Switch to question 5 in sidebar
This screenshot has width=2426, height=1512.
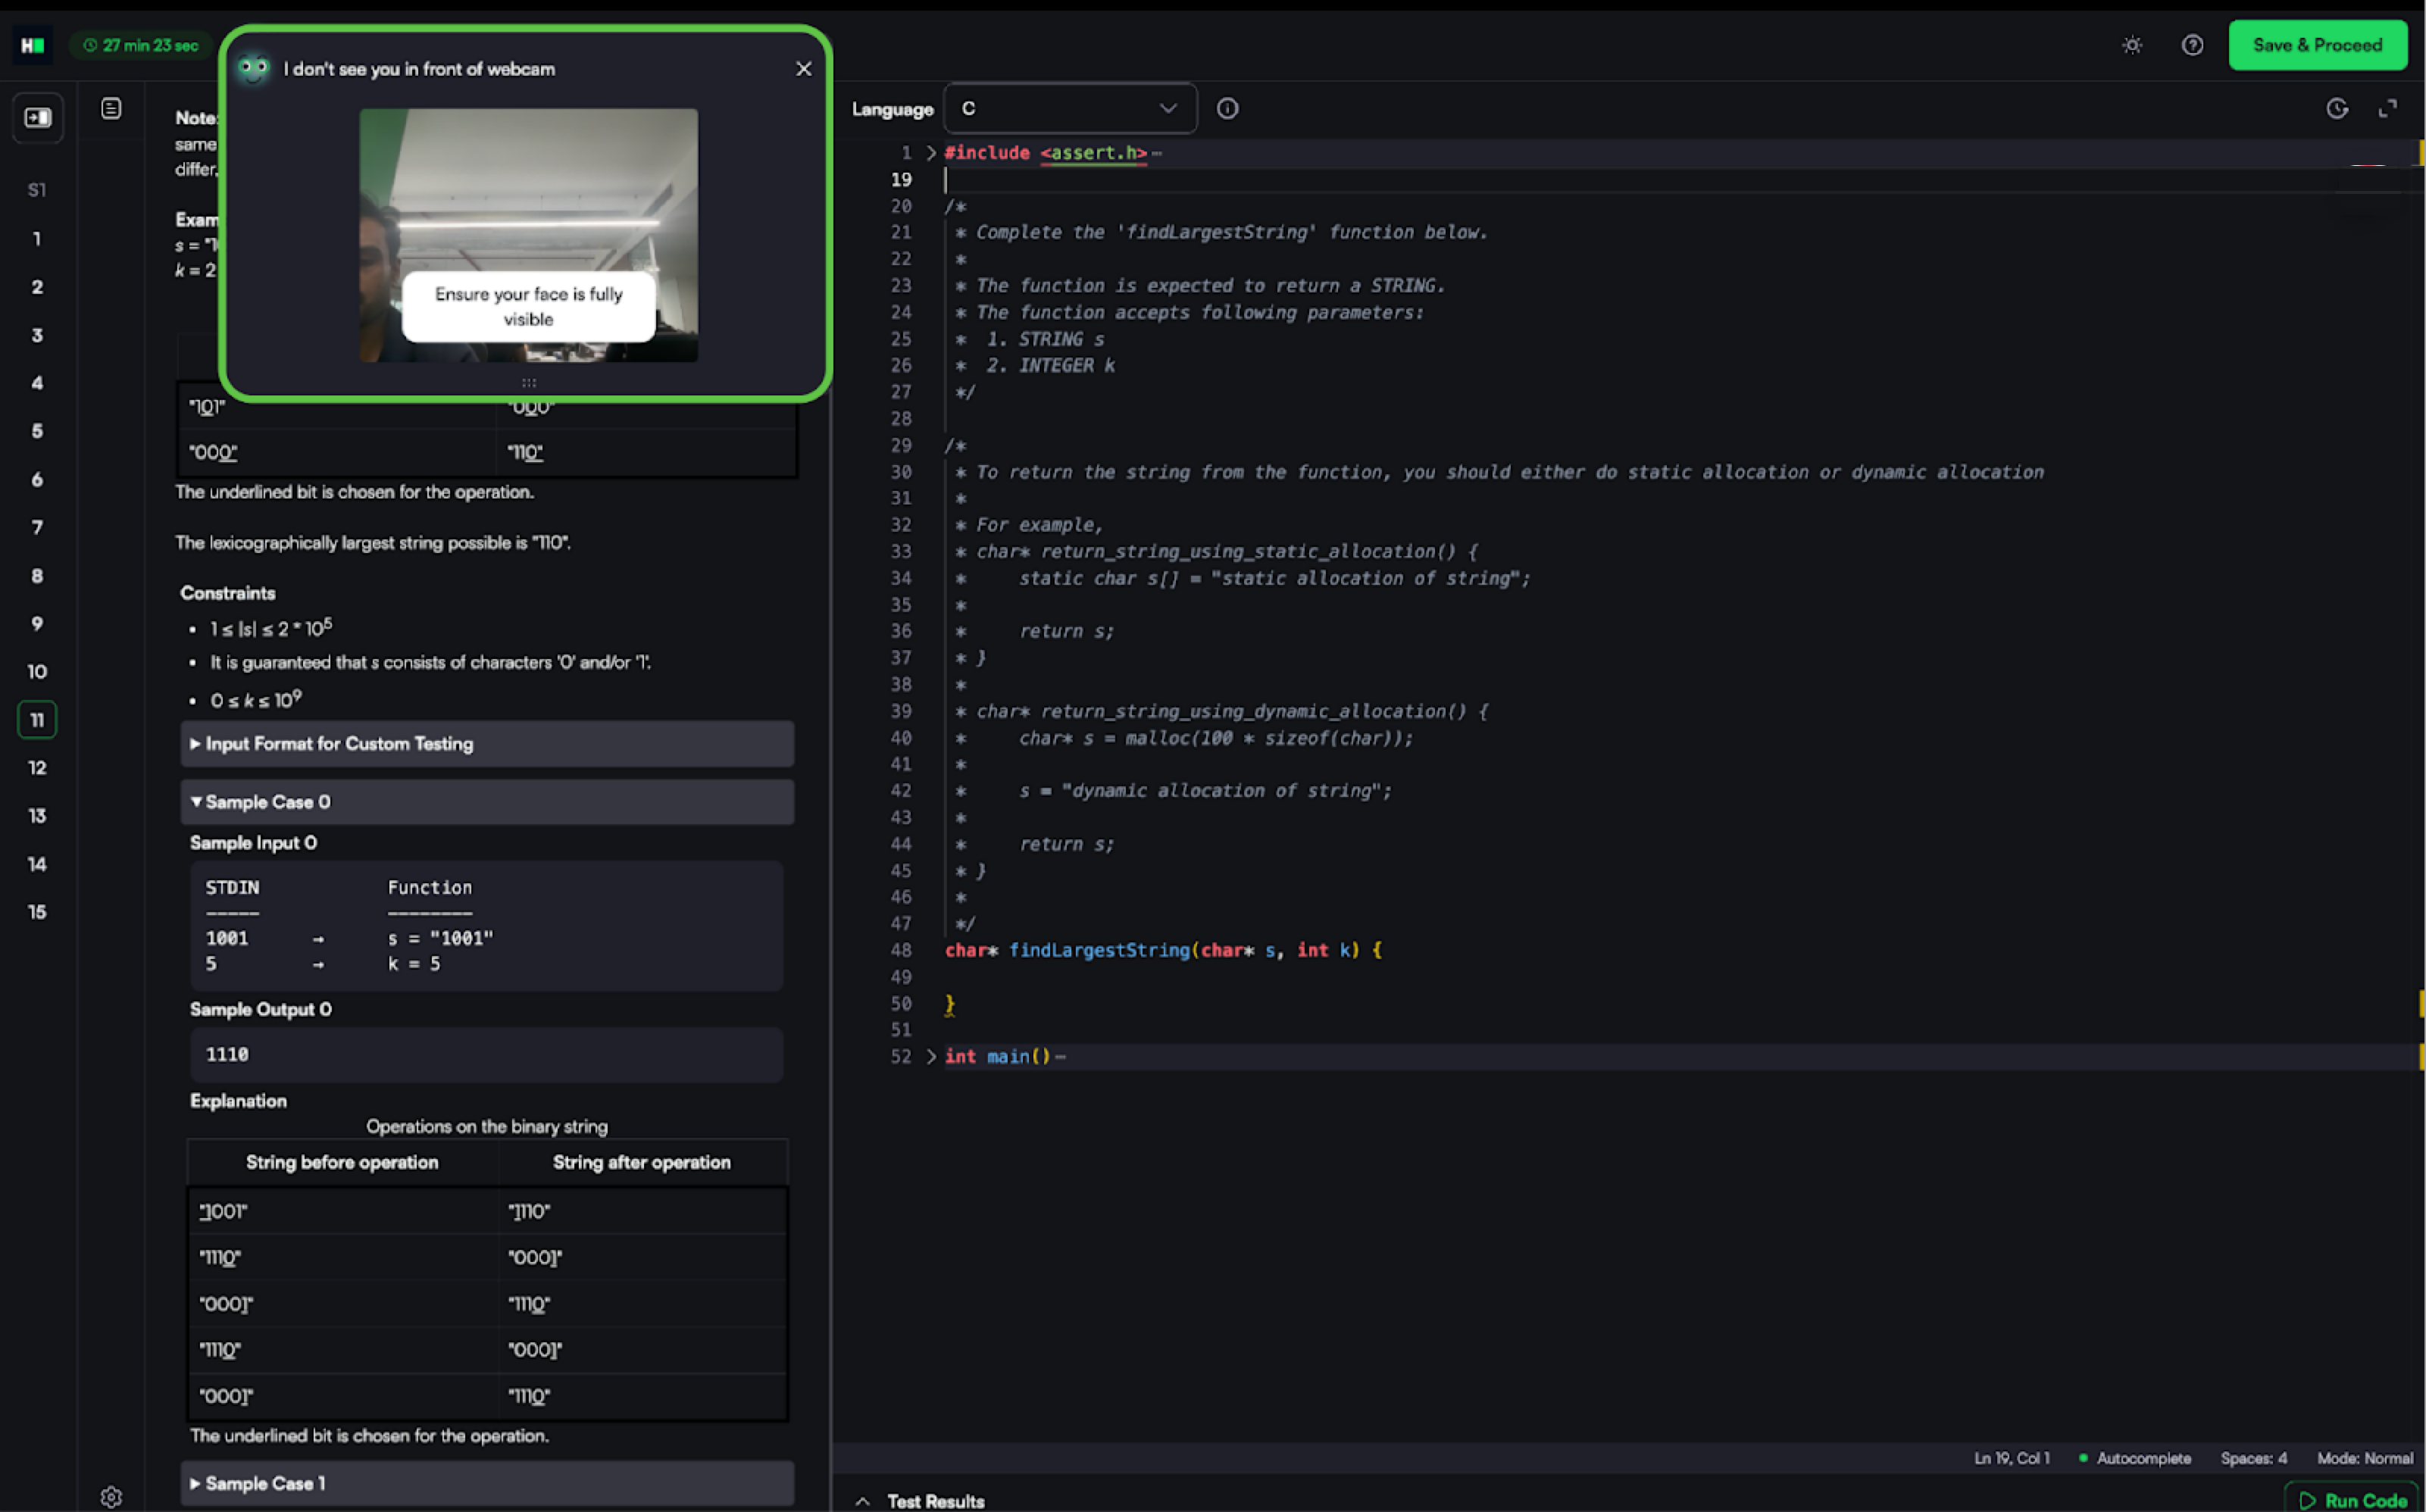(37, 431)
